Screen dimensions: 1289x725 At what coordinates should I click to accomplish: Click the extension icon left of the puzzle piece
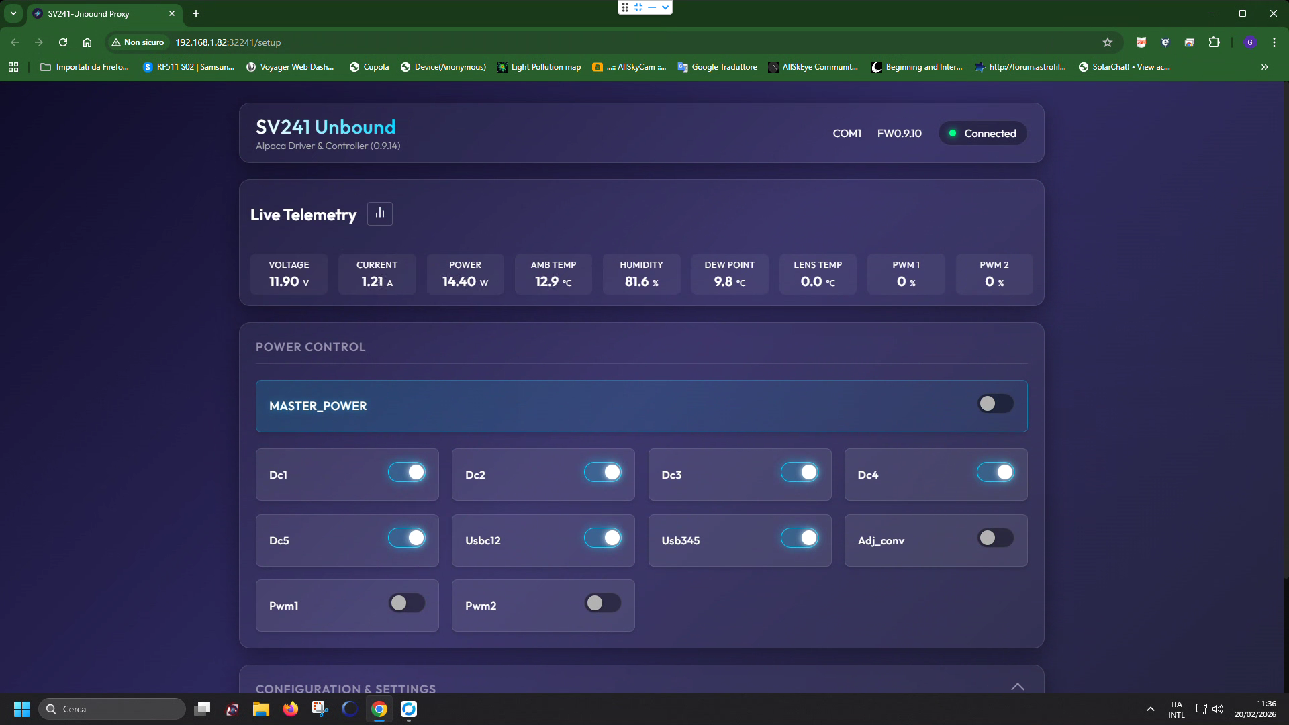click(1190, 42)
